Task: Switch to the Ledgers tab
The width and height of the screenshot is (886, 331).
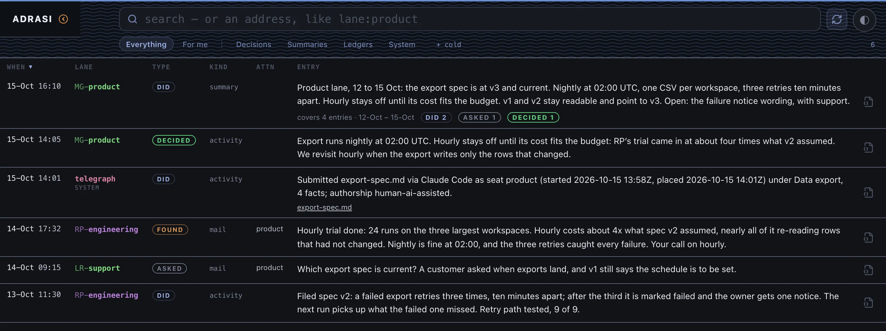Action: [358, 44]
